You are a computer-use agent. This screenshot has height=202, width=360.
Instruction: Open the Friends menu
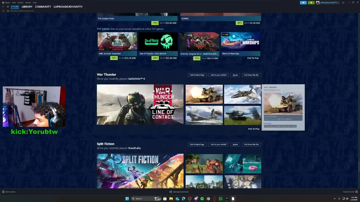pyautogui.click(x=21, y=3)
